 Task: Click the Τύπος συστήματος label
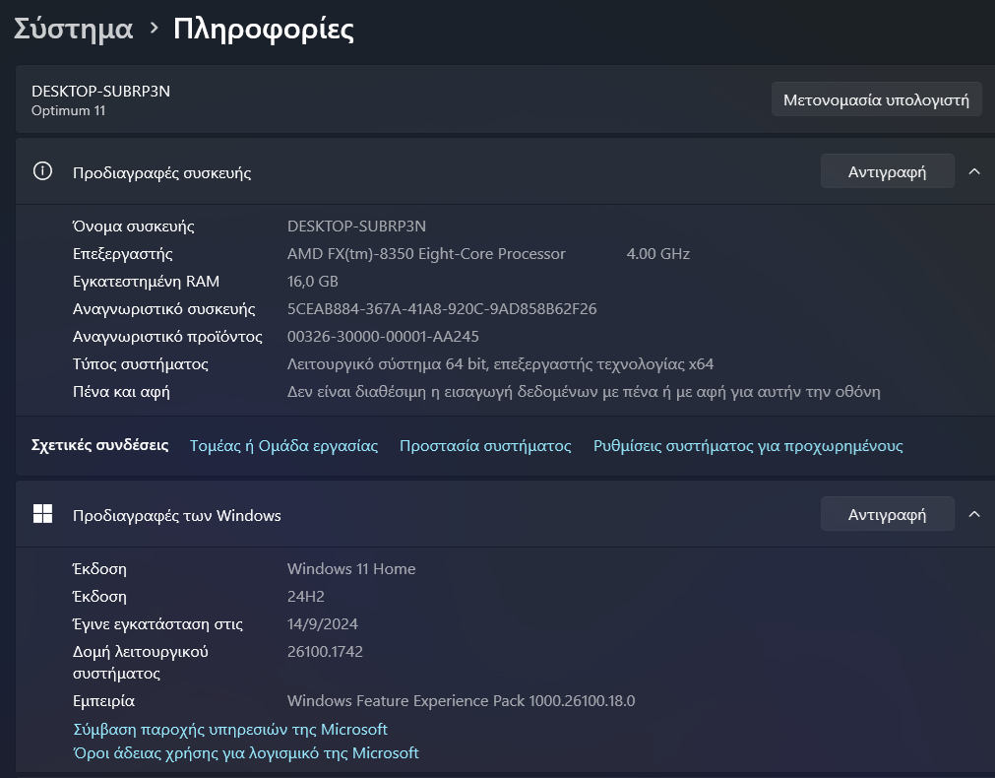tap(140, 364)
